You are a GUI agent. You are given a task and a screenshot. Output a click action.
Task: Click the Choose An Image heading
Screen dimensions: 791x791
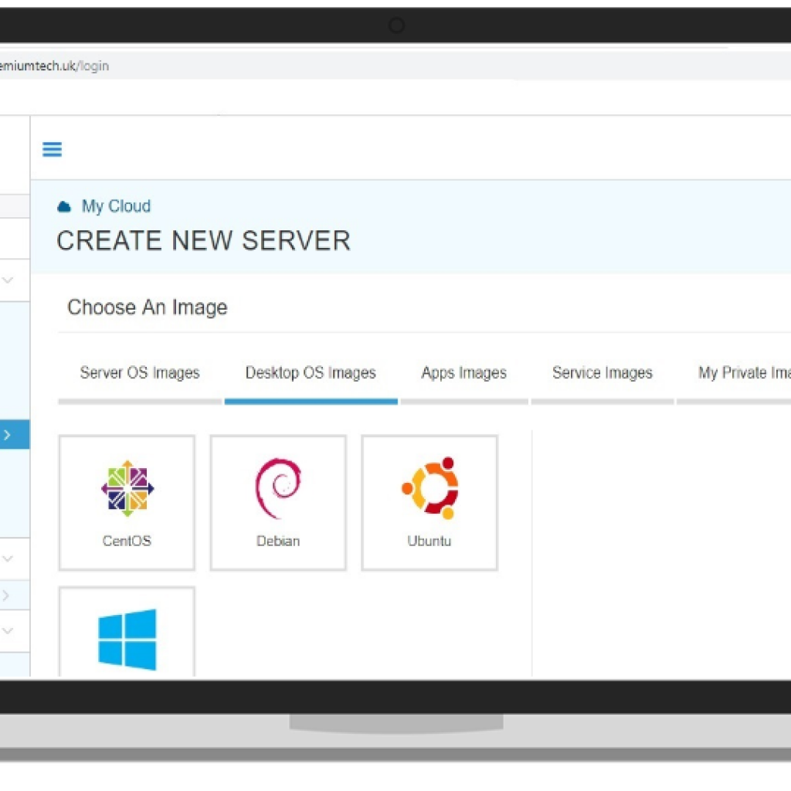click(x=148, y=307)
